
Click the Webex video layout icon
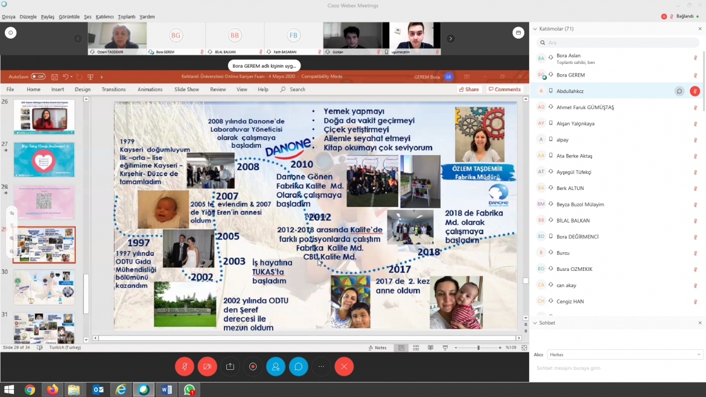pos(518,33)
